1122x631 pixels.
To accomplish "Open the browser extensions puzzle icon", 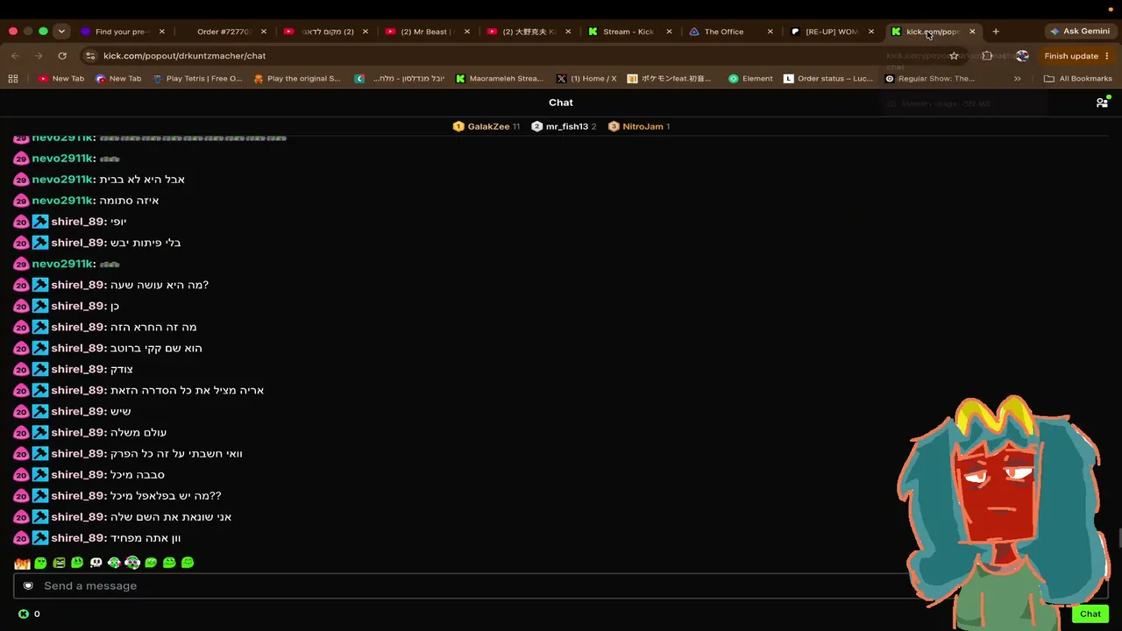I will pyautogui.click(x=987, y=55).
